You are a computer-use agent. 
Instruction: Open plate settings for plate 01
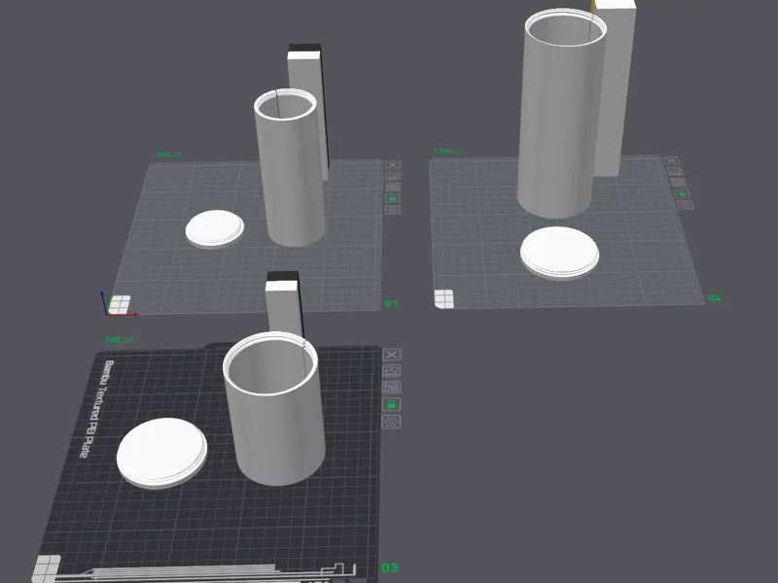coord(393,210)
